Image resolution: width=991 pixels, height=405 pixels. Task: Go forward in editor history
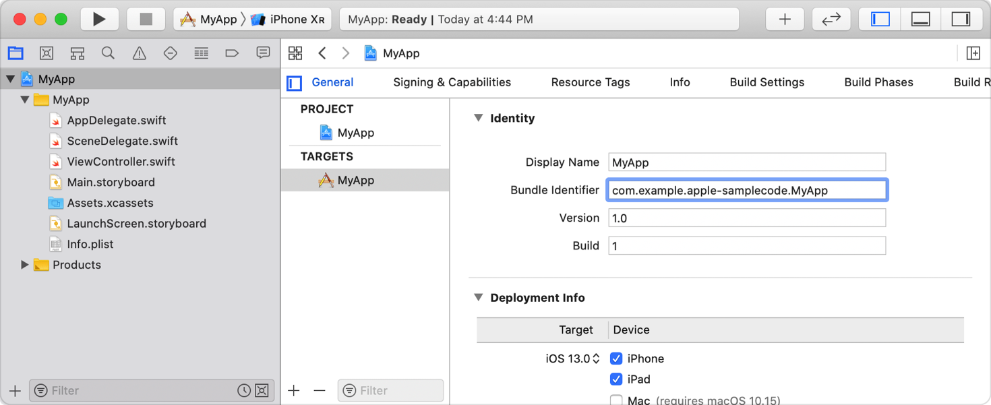tap(346, 53)
